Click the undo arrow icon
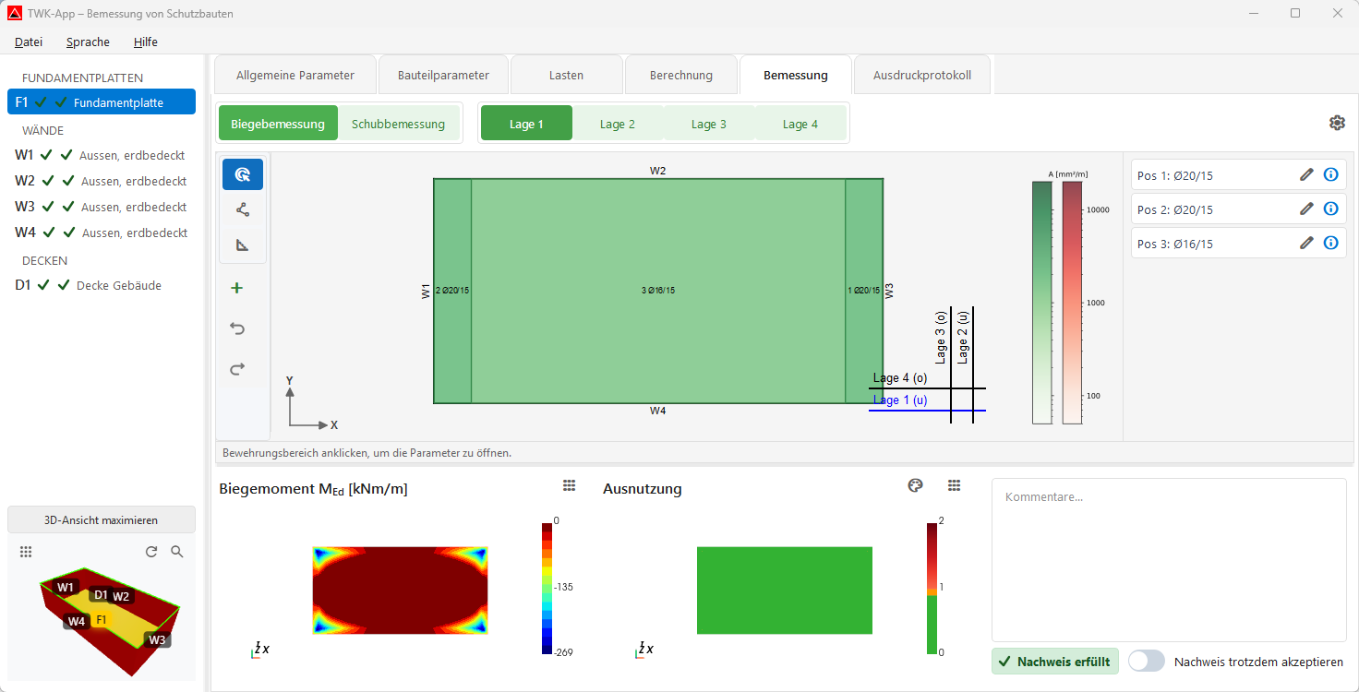 pos(237,328)
